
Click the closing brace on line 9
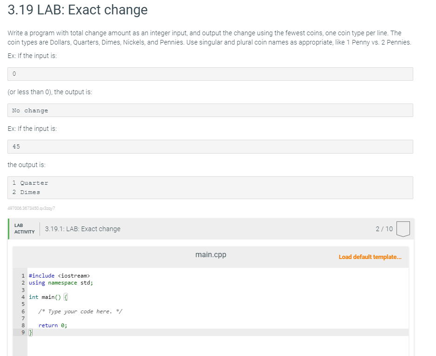(30, 332)
